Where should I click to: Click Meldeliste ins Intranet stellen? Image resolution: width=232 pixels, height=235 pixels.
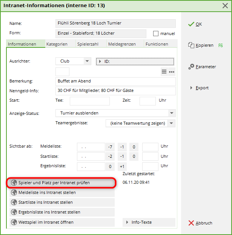62,192
